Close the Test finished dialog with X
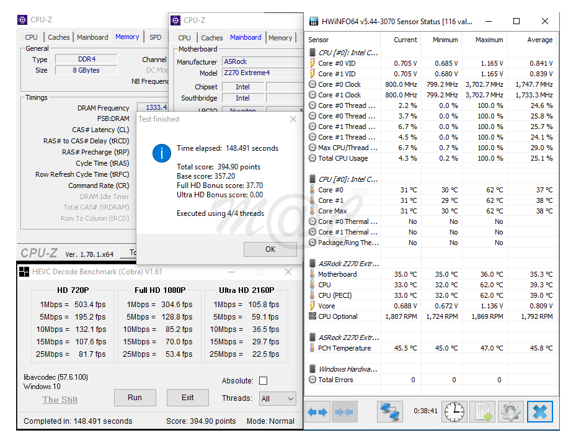The width and height of the screenshot is (576, 443). [x=293, y=119]
